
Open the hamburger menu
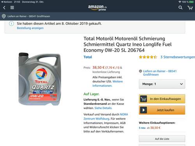point(12,7)
